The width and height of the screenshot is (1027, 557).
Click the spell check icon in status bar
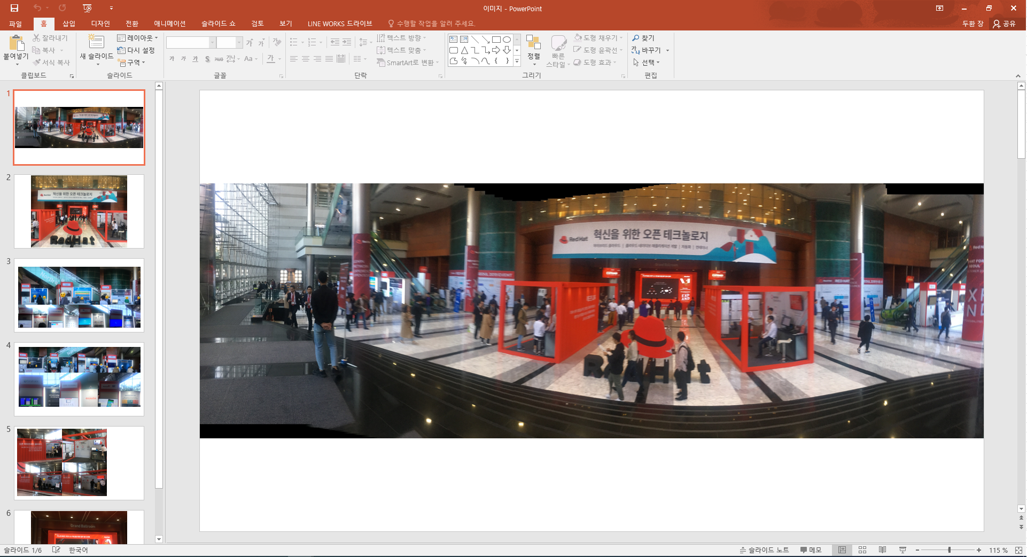click(56, 550)
